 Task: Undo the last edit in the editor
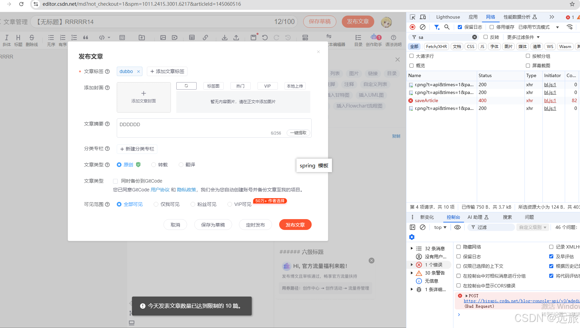click(265, 38)
